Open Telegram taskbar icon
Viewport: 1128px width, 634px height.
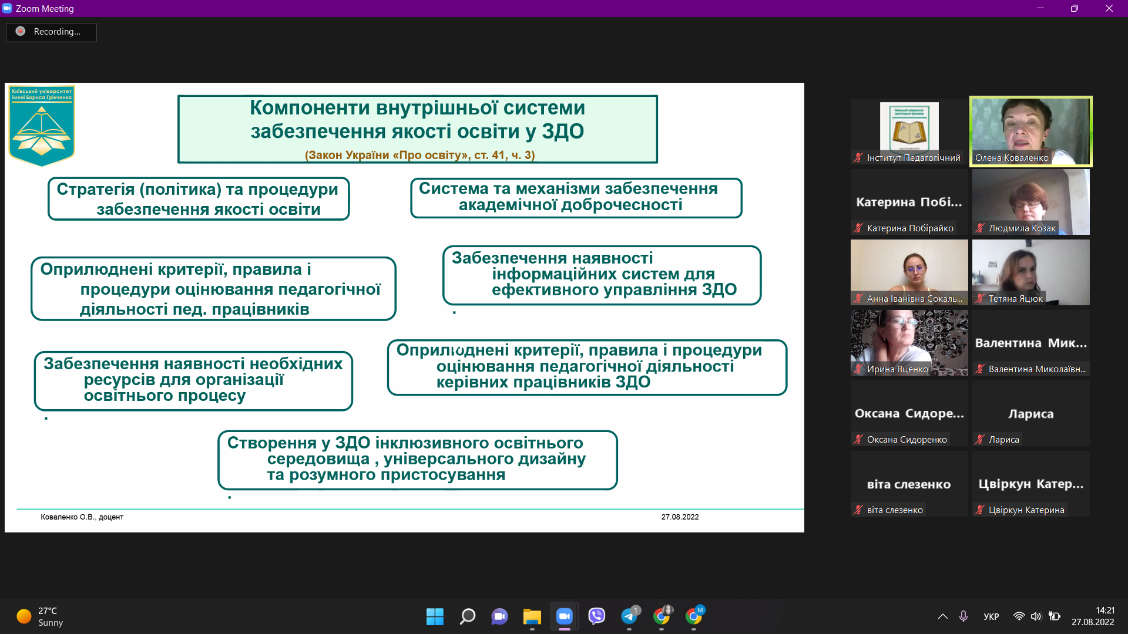click(629, 616)
